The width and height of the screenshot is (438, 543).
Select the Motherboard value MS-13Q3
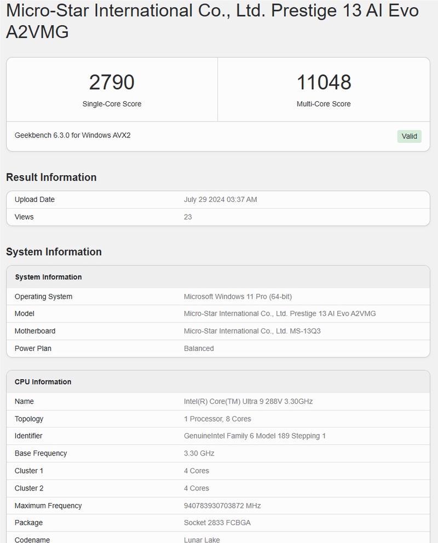(252, 331)
